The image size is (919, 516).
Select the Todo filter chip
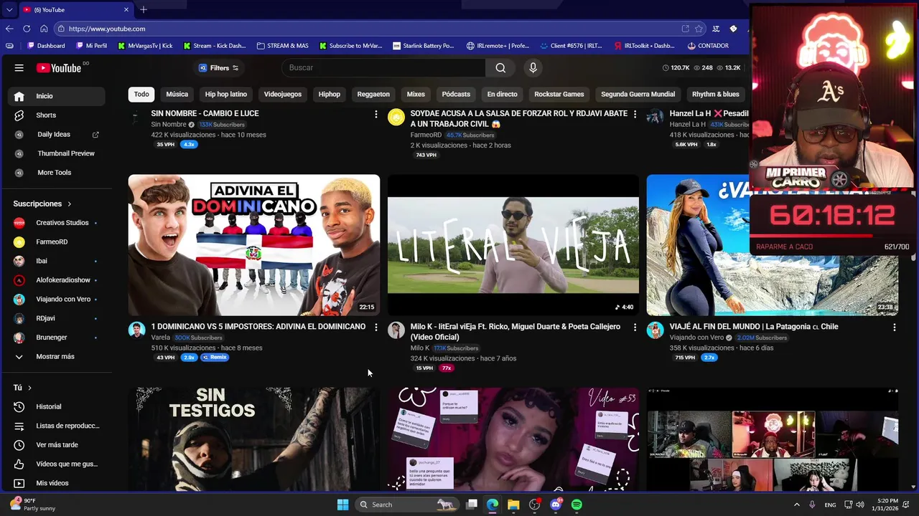pos(141,95)
